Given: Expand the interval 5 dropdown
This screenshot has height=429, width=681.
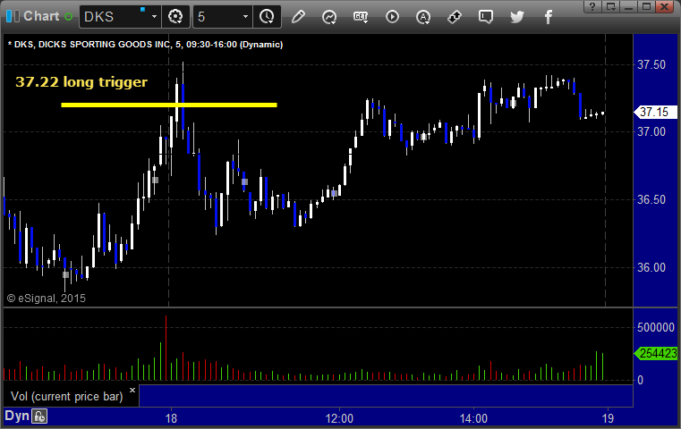Looking at the screenshot, I should coord(245,17).
